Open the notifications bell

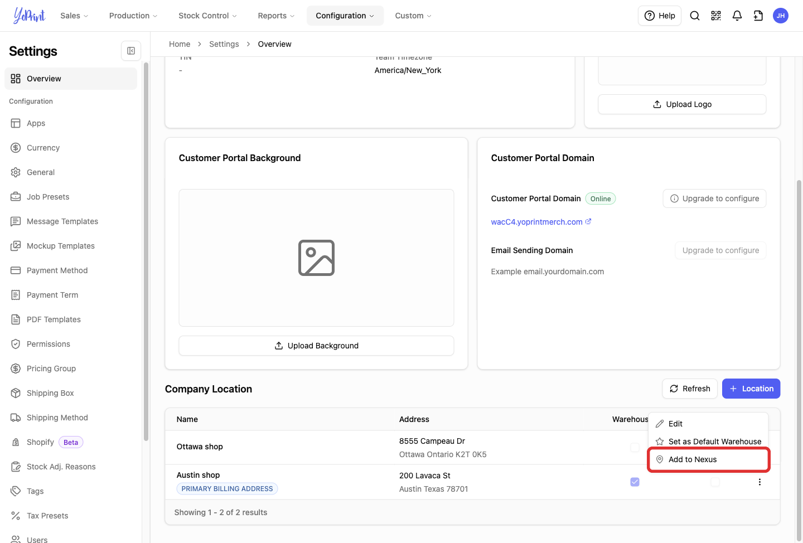pyautogui.click(x=737, y=16)
